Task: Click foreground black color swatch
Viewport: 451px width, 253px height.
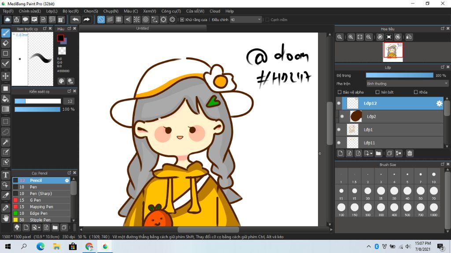Action: [60, 38]
